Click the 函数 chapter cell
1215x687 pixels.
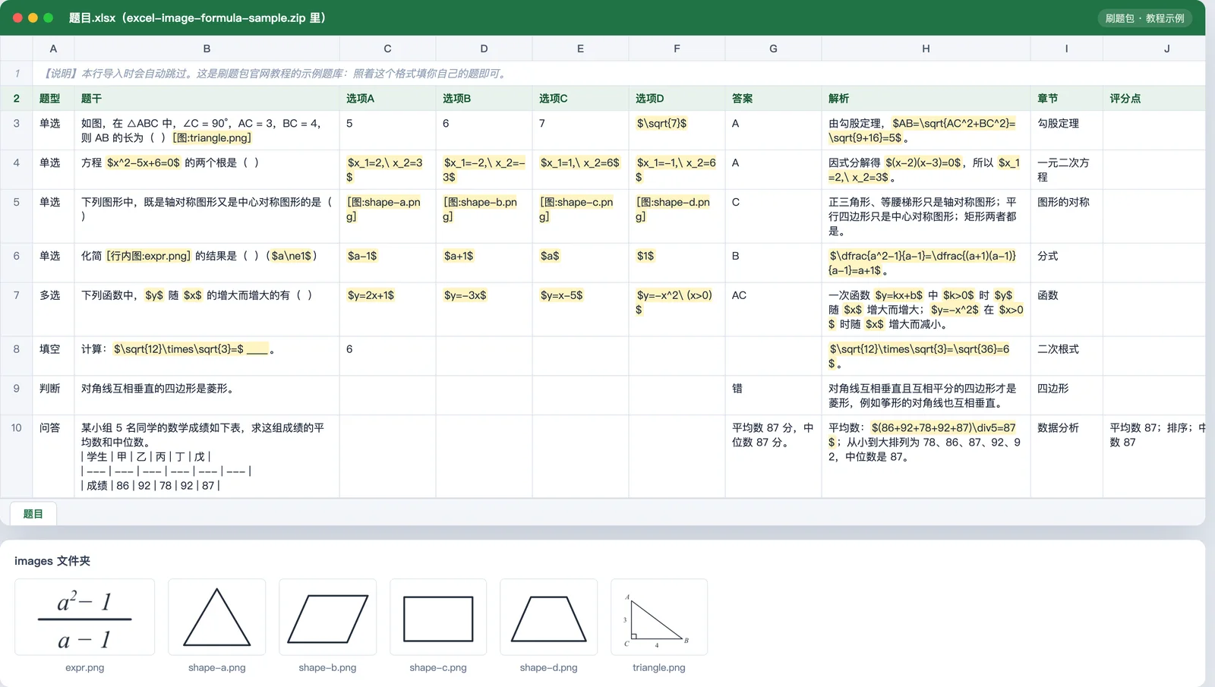coord(1066,309)
